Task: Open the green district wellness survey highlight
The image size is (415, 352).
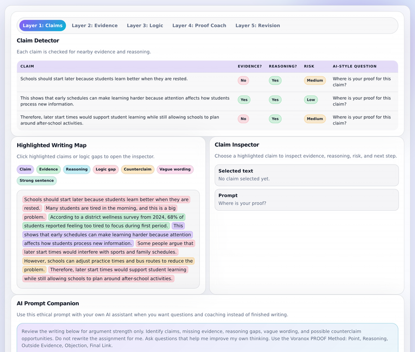Action: [104, 221]
